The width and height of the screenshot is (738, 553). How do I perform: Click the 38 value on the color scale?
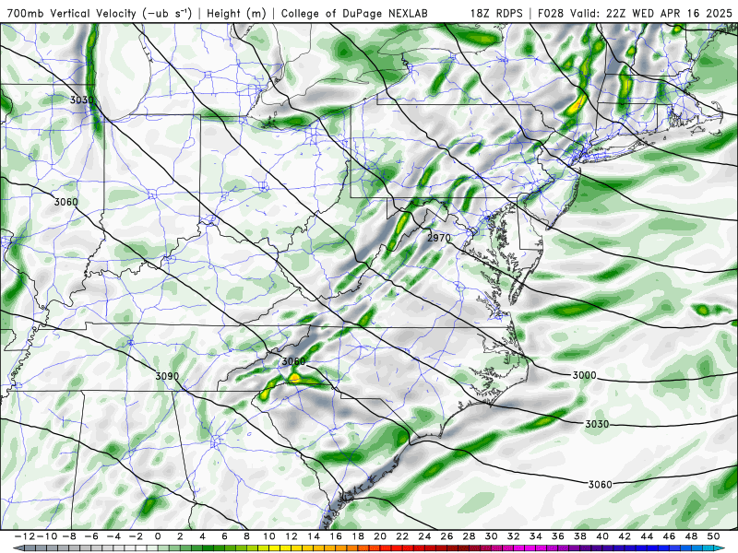[580, 536]
